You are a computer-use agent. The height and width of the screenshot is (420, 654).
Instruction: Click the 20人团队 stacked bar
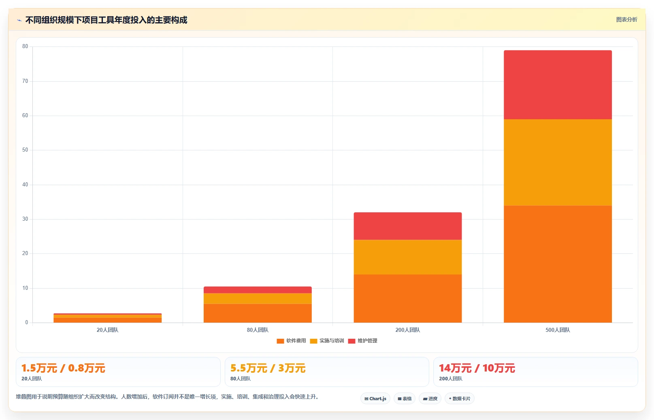coord(108,318)
